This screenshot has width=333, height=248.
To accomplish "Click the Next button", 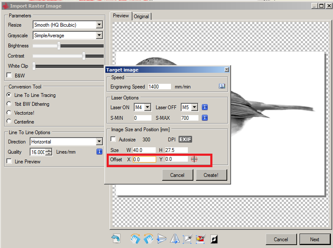I will (x=315, y=239).
